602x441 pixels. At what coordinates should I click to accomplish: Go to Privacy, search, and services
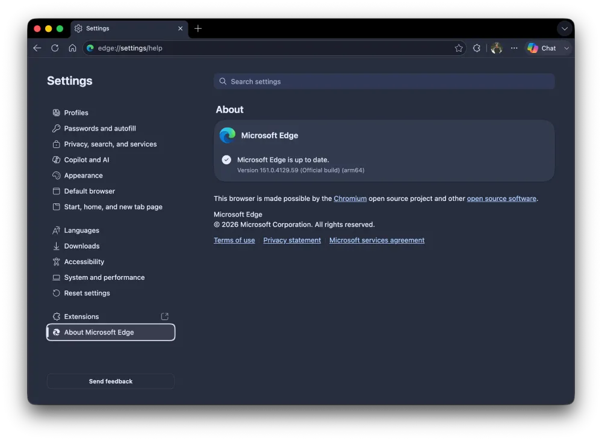click(x=111, y=144)
